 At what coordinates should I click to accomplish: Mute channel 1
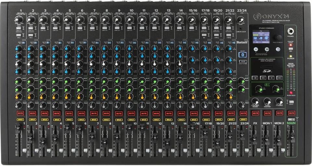20,113
